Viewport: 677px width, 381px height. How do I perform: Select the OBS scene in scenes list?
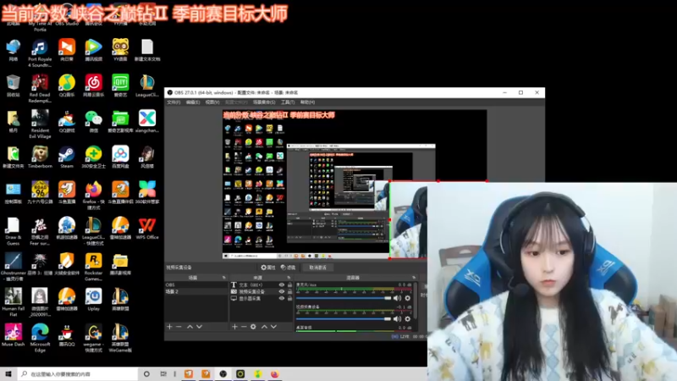[x=196, y=284]
